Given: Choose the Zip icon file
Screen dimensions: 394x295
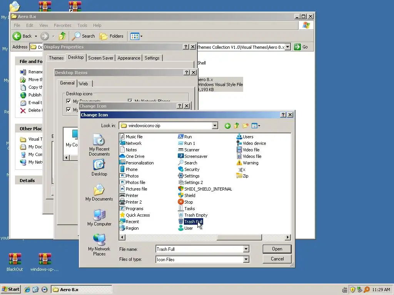Looking at the screenshot, I should [242, 176].
